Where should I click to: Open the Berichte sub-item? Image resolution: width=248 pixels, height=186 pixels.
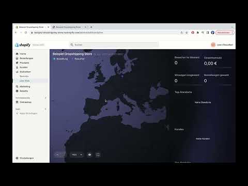[24, 76]
